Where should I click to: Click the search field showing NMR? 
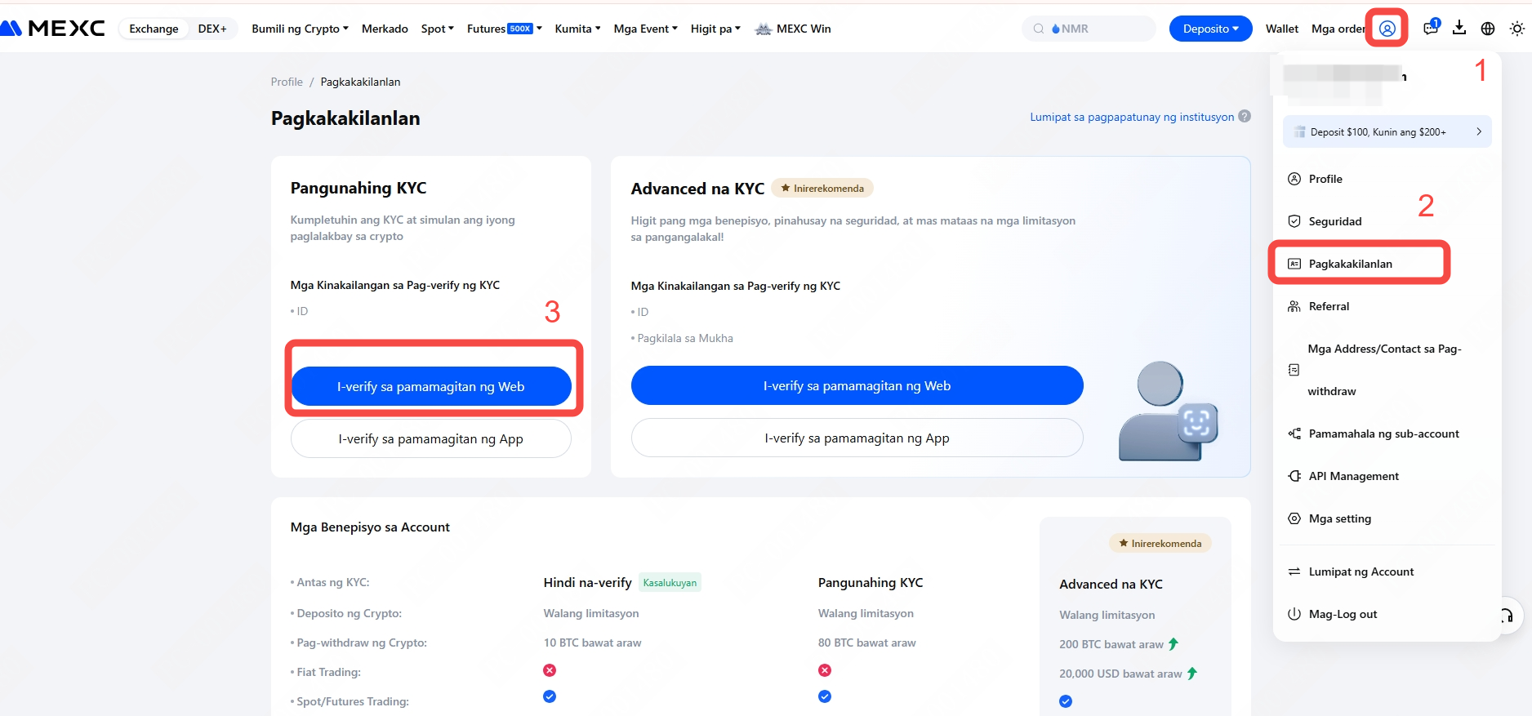point(1089,29)
